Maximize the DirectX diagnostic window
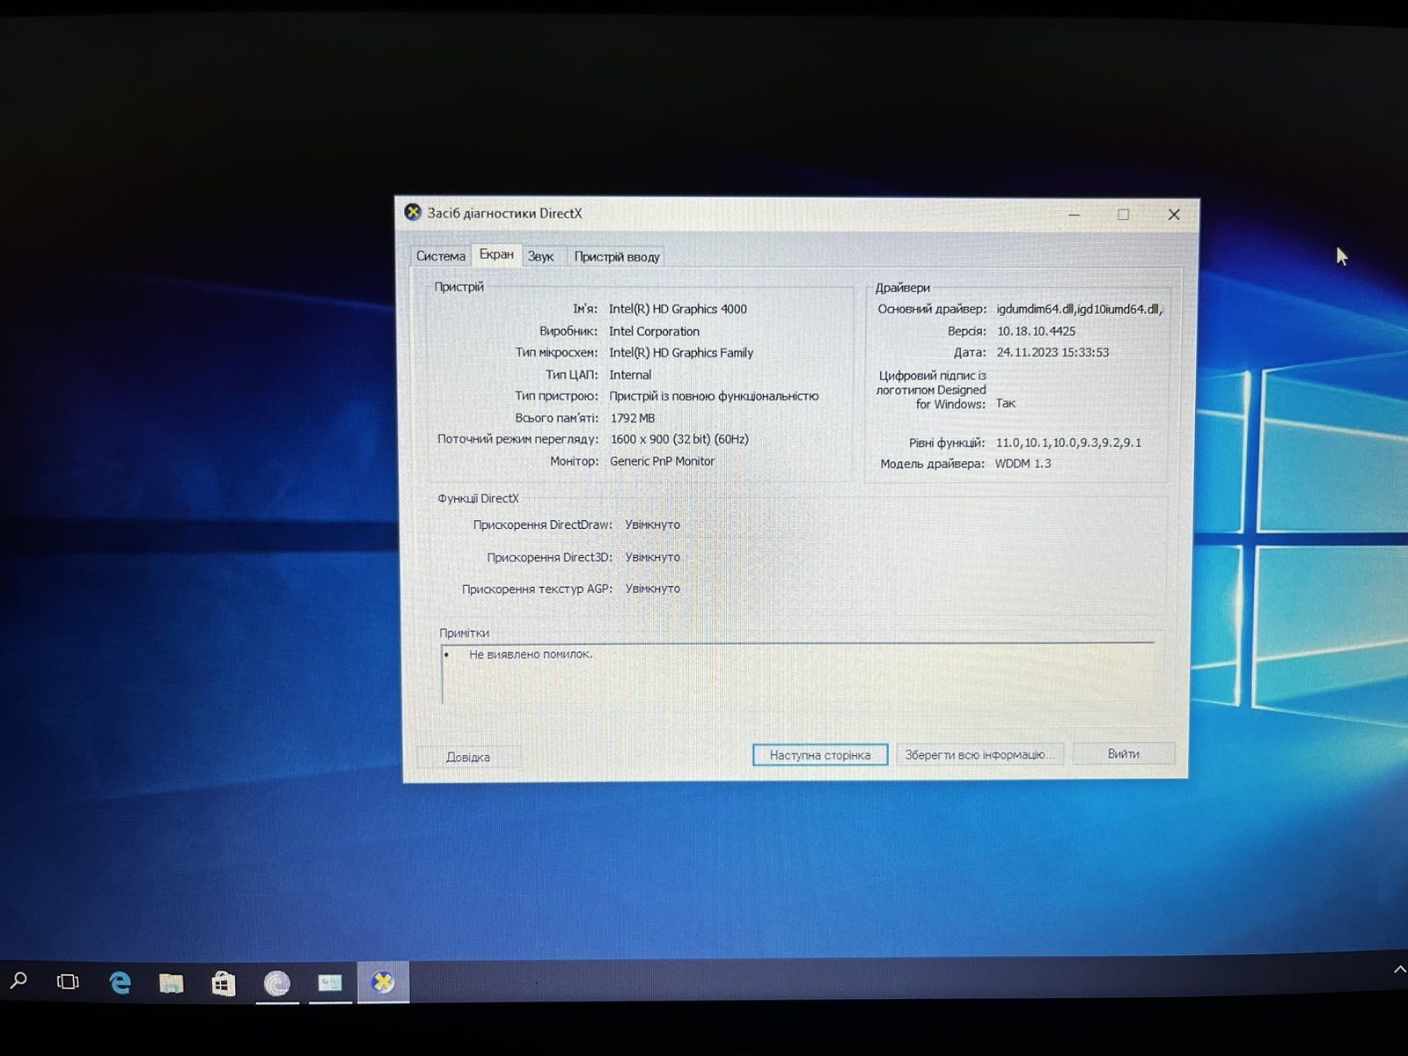This screenshot has height=1056, width=1408. pyautogui.click(x=1123, y=214)
